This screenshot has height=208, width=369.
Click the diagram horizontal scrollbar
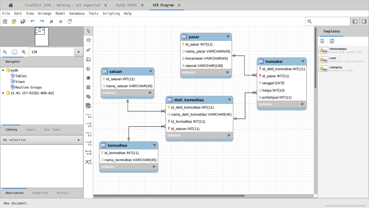(169, 196)
